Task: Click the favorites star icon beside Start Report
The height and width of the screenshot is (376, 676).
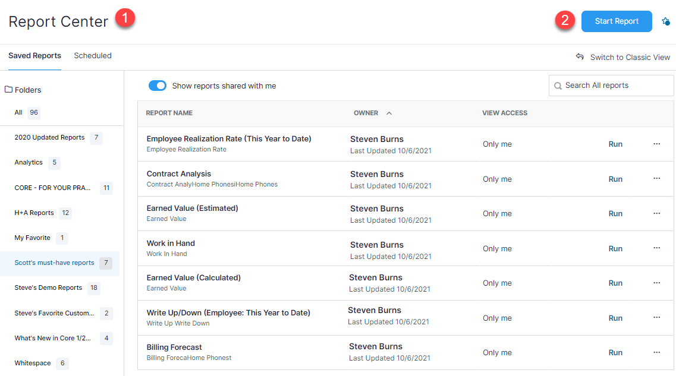Action: 666,21
